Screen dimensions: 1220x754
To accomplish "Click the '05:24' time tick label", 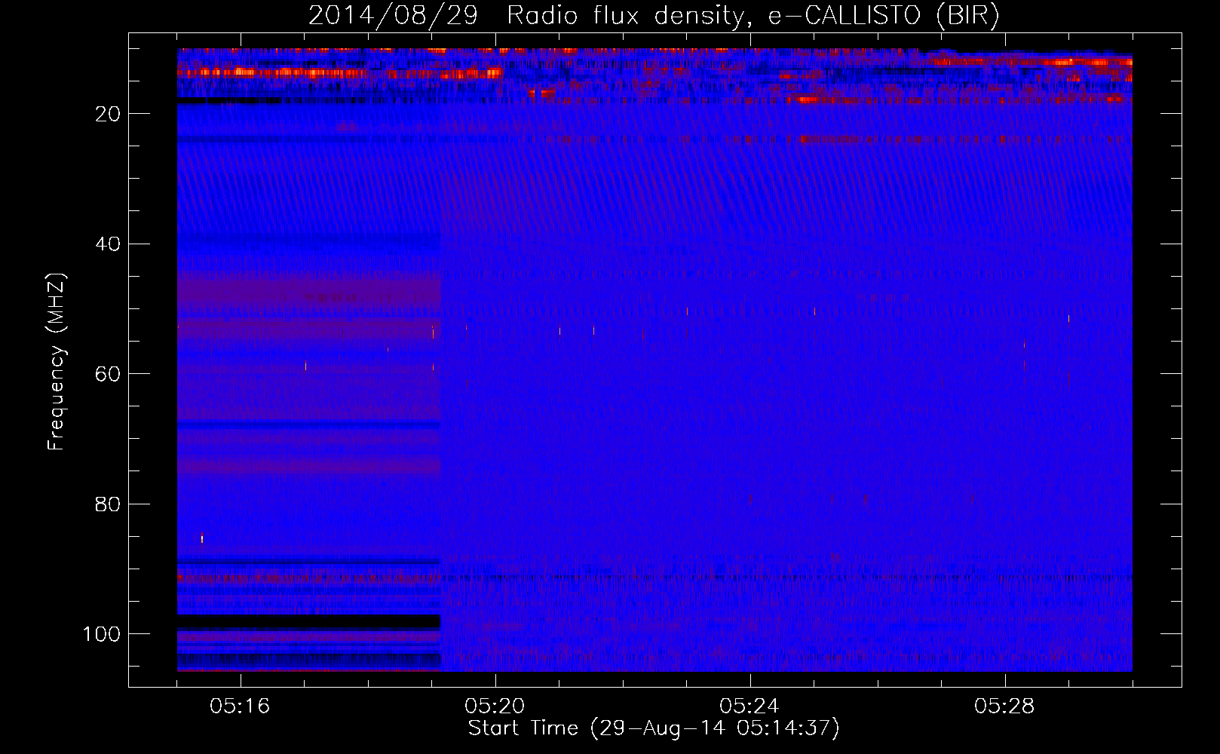I will click(749, 706).
